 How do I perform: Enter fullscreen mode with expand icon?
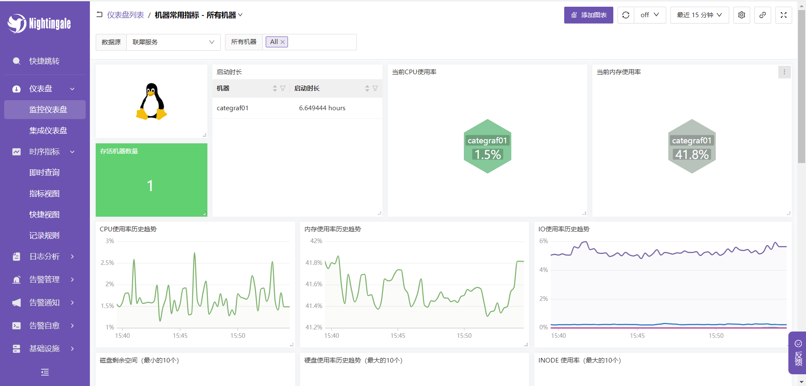783,15
